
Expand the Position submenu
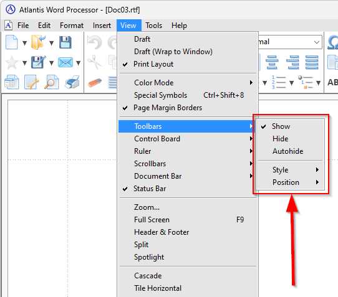tap(290, 182)
